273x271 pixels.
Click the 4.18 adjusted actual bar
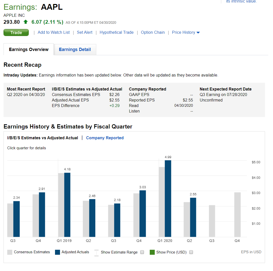[x=67, y=205]
